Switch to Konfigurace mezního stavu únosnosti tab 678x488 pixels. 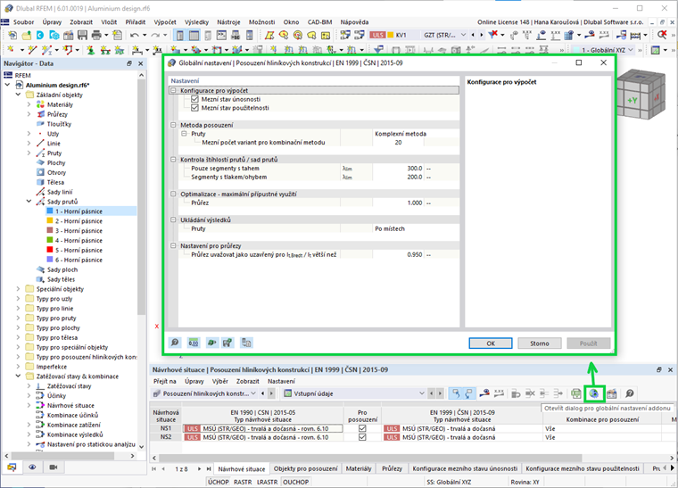pos(465,468)
